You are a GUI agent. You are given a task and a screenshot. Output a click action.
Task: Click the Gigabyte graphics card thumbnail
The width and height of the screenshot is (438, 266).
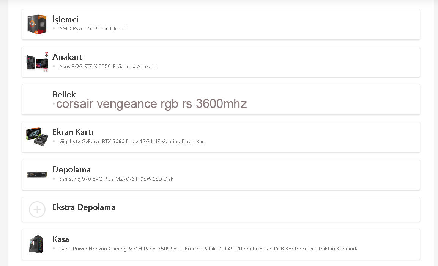point(37,137)
